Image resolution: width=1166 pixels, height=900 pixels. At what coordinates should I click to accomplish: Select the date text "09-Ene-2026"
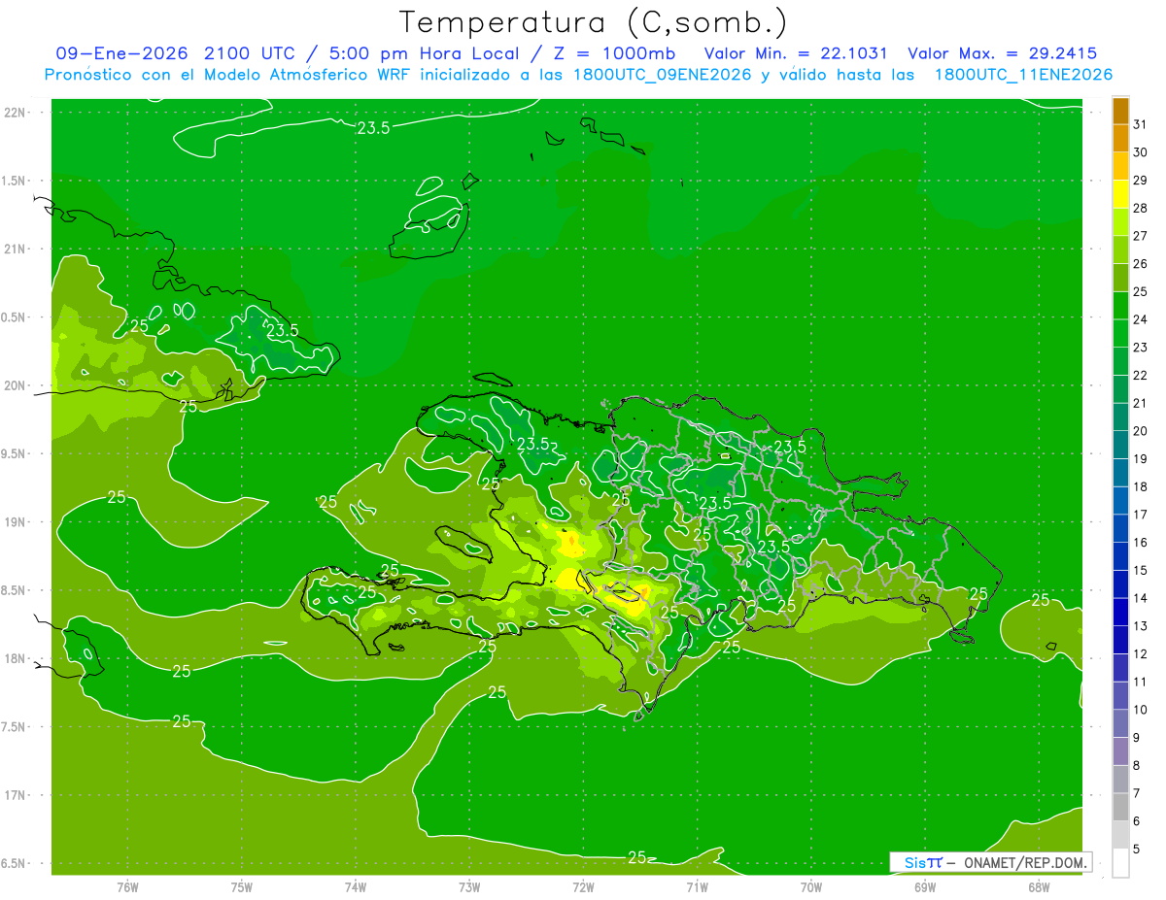coord(120,53)
